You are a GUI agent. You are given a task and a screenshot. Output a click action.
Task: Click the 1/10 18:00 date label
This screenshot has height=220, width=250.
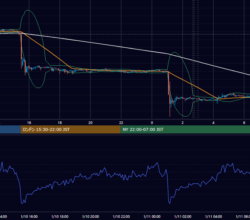(60, 216)
